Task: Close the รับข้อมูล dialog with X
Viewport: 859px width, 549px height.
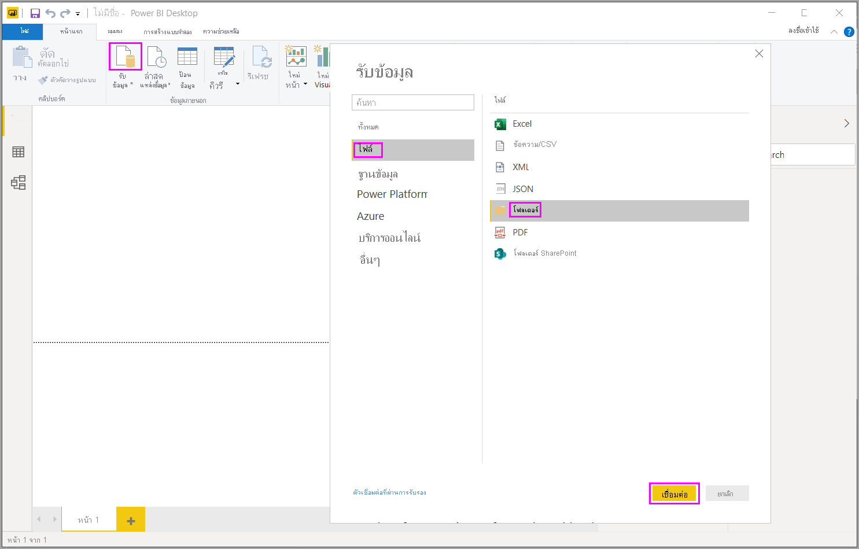Action: (759, 54)
